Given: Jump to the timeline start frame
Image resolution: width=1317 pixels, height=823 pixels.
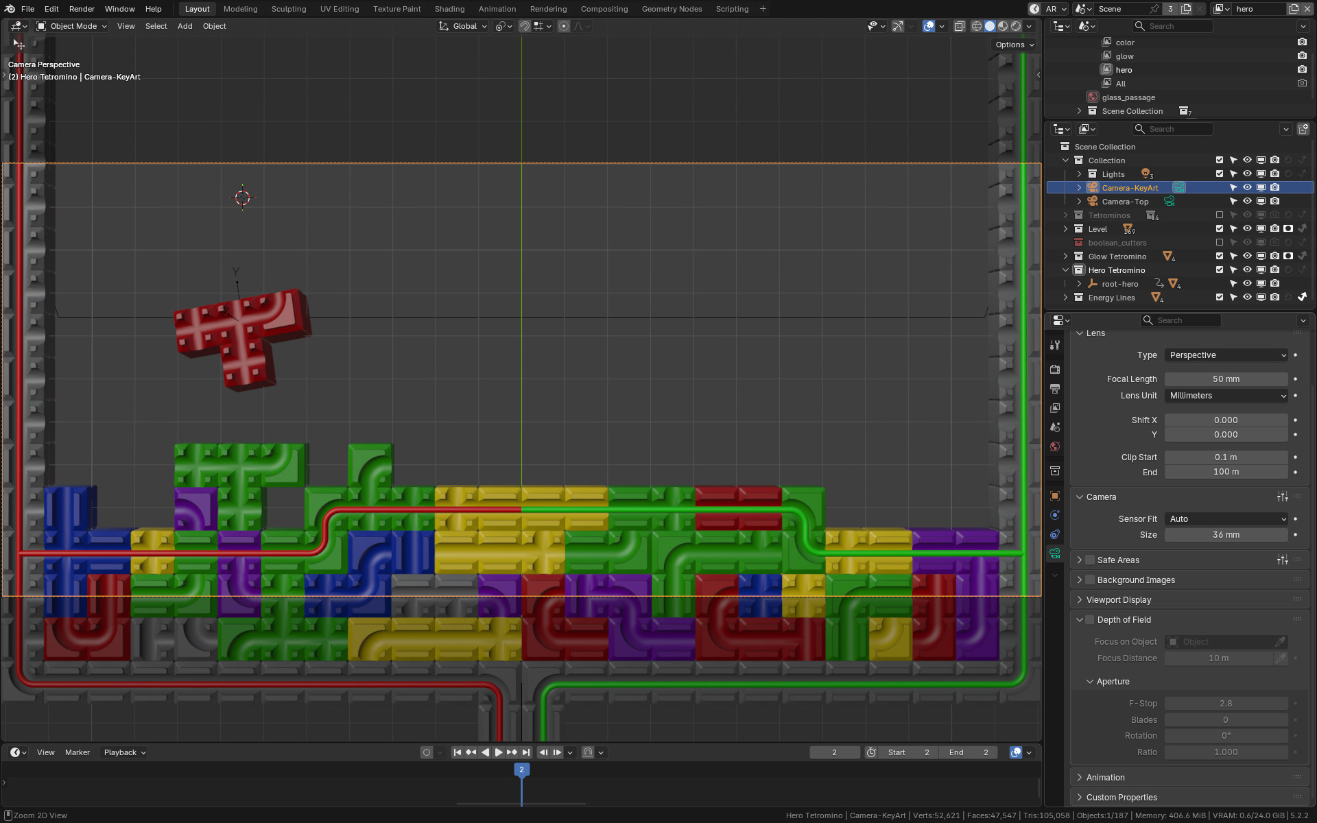Looking at the screenshot, I should tap(458, 752).
